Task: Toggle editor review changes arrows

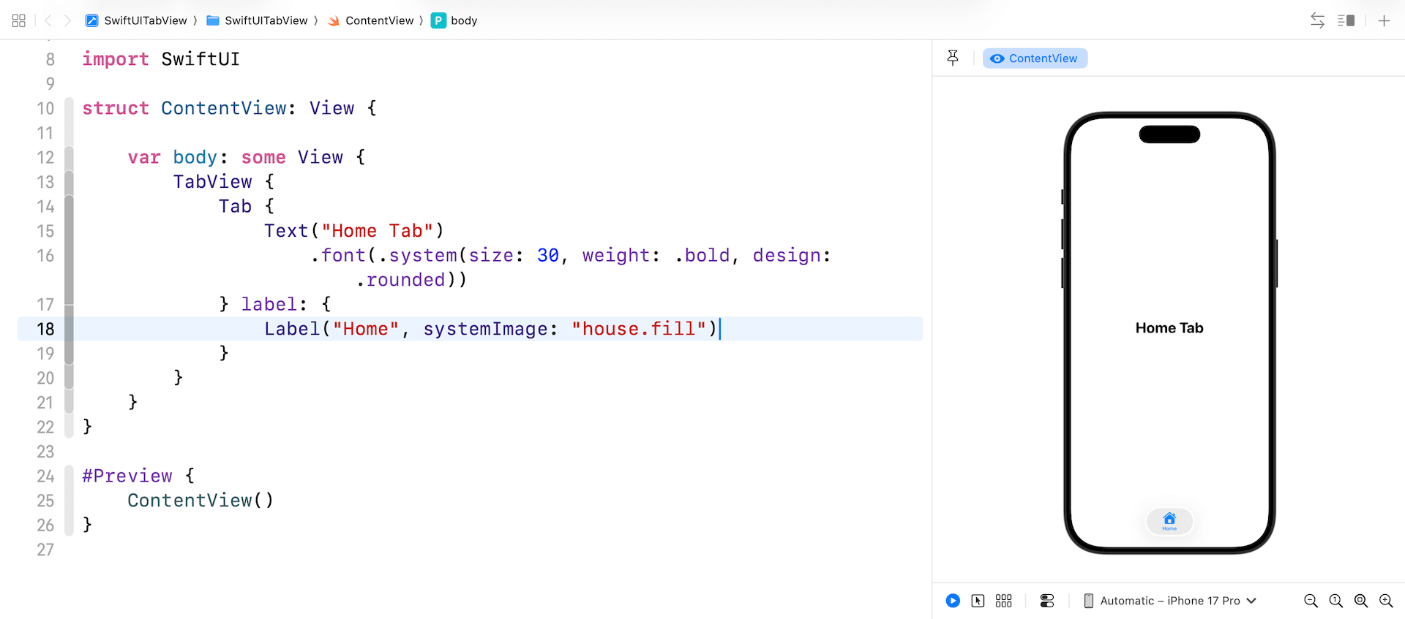Action: point(1317,20)
